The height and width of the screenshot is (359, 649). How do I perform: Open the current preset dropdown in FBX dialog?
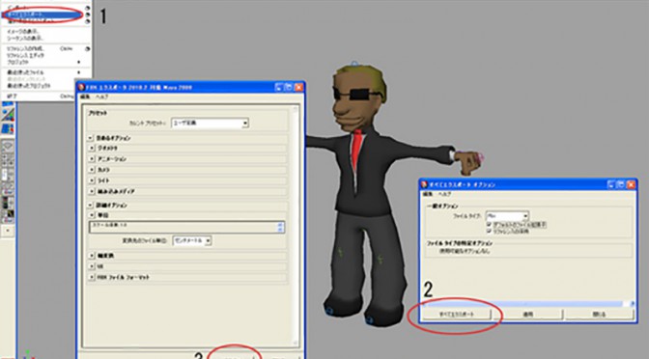point(210,123)
